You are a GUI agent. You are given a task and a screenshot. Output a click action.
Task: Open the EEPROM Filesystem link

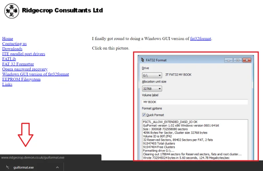tap(21, 79)
